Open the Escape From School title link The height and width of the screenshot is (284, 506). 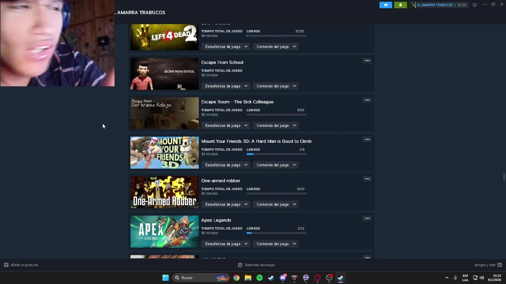pyautogui.click(x=222, y=62)
